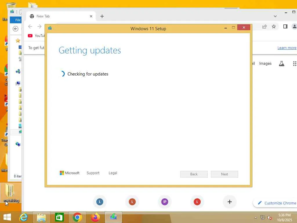The height and width of the screenshot is (223, 297).
Task: Open the Support link in Windows 11 Setup
Action: pos(93,173)
